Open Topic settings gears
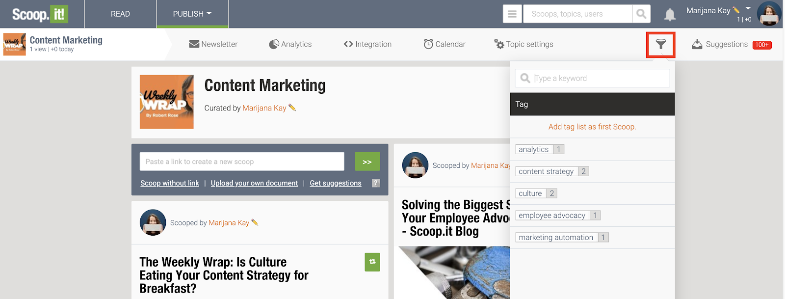The height and width of the screenshot is (299, 785). pyautogui.click(x=523, y=44)
